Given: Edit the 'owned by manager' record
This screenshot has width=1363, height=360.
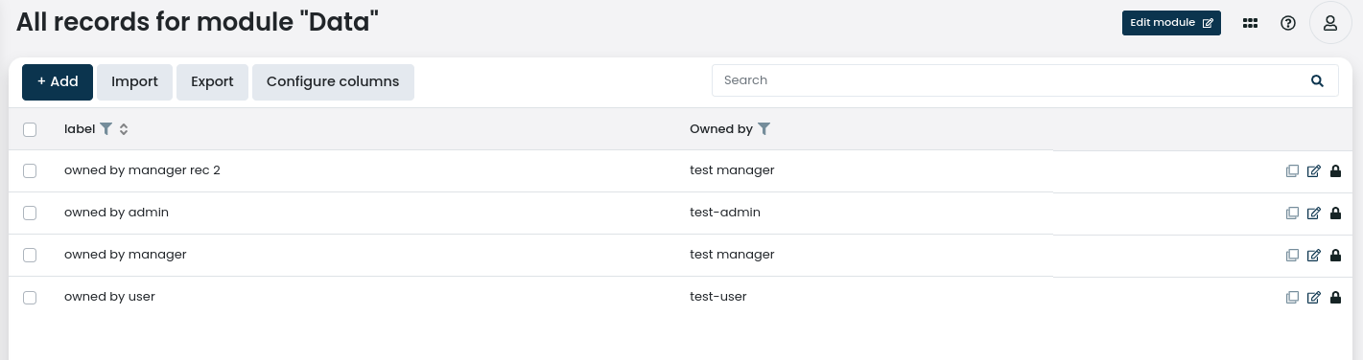Looking at the screenshot, I should (x=1314, y=256).
